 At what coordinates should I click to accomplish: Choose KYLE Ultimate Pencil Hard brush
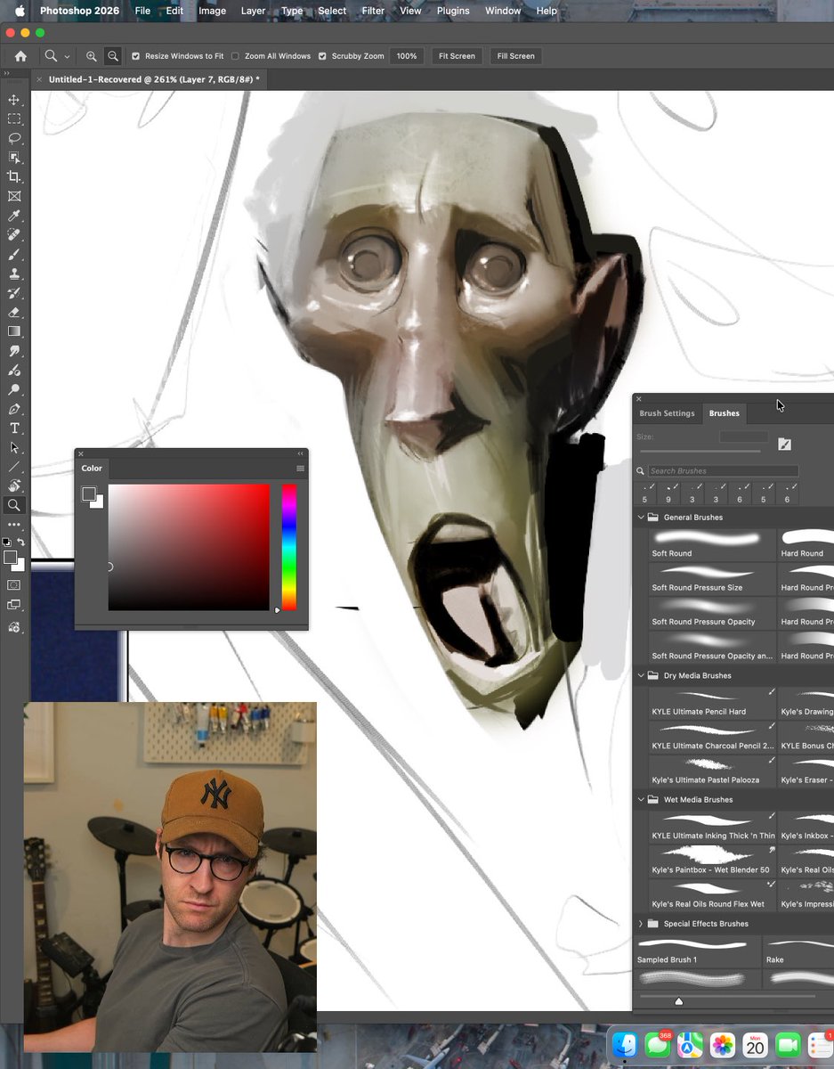tap(712, 703)
